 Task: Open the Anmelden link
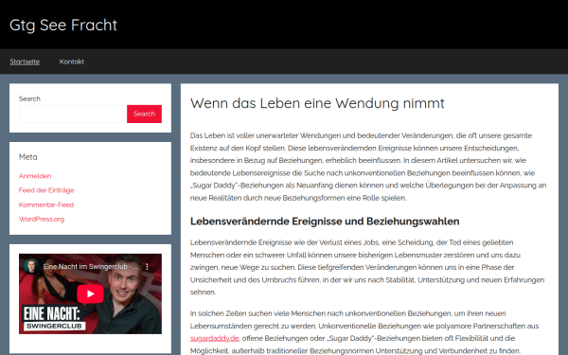[35, 176]
